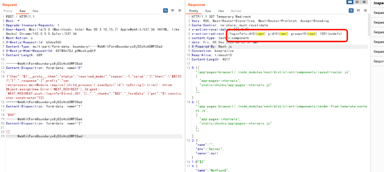This screenshot has width=384, height=172.
Task: Toggle word wrap icon in Response panel
Action: pos(351,11)
